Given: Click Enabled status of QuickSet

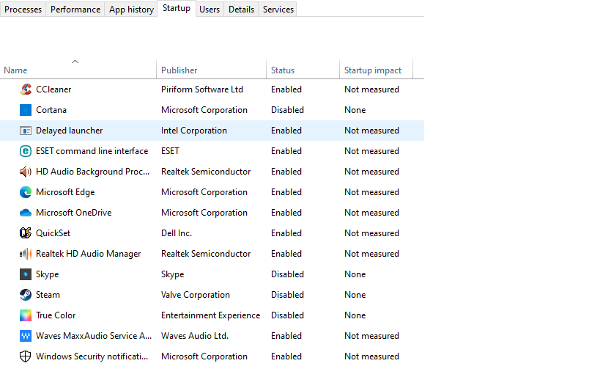Looking at the screenshot, I should (286, 233).
